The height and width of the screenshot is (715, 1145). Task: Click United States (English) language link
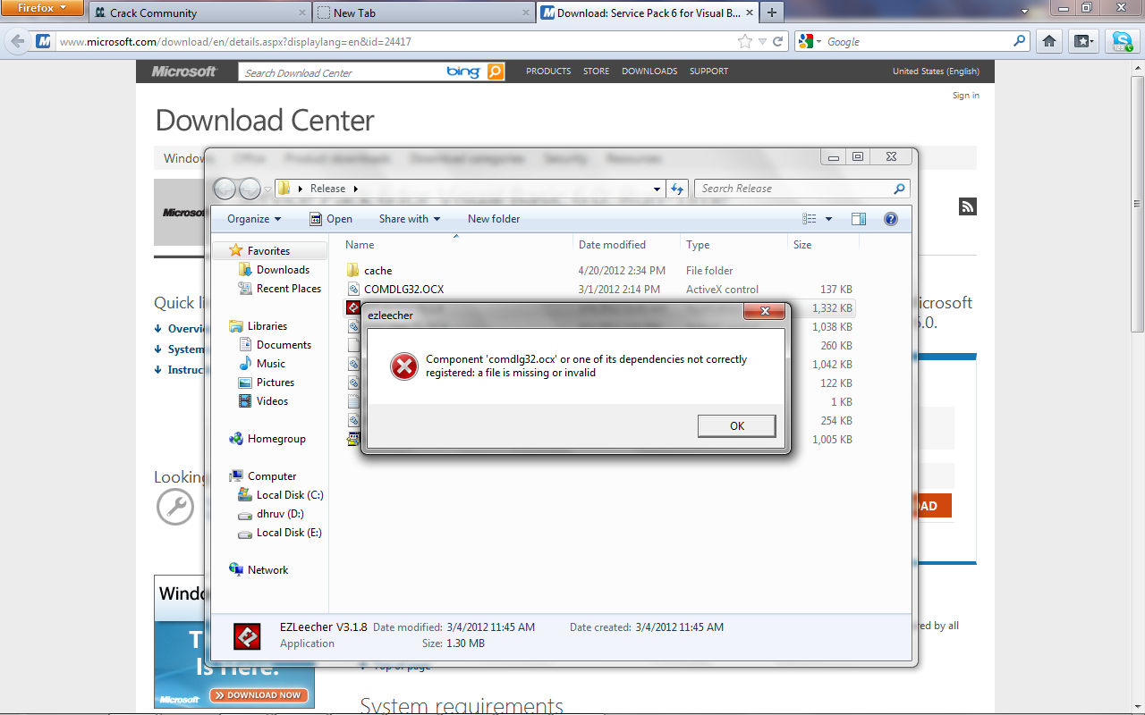click(x=936, y=71)
